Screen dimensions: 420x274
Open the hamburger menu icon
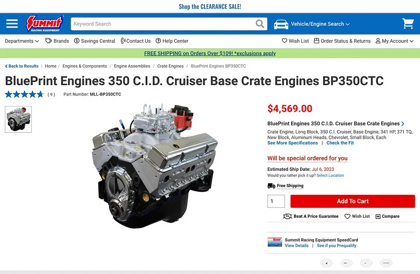pos(12,24)
